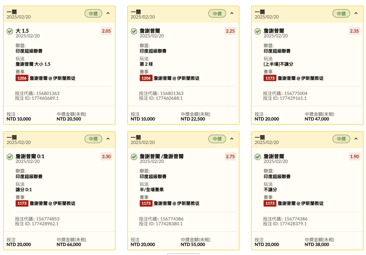Click 投注 ID: 177429161.1 text

pos(285,98)
